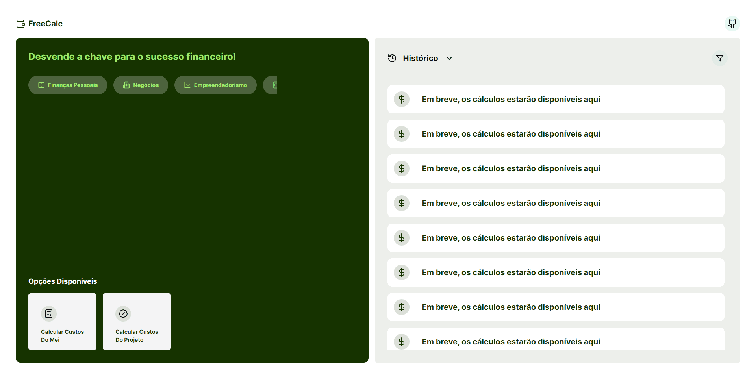Click the dollar icon on the first history entry

coord(402,99)
